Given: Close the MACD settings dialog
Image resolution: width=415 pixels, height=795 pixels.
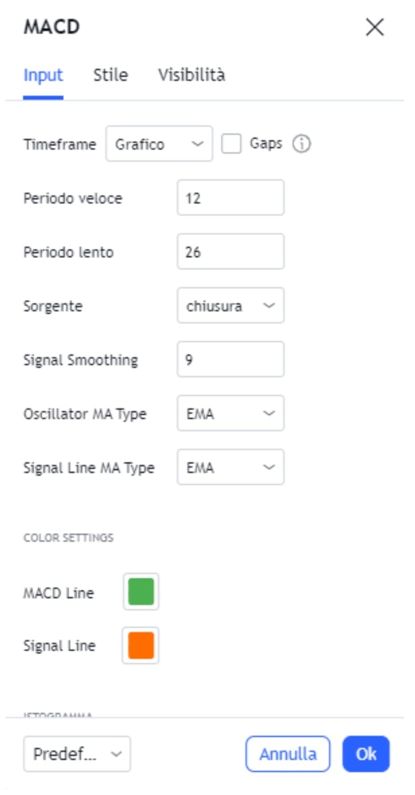Looking at the screenshot, I should [x=375, y=27].
